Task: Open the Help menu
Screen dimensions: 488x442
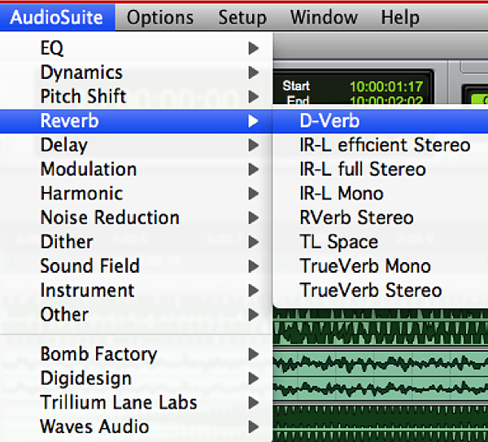Action: pos(400,17)
